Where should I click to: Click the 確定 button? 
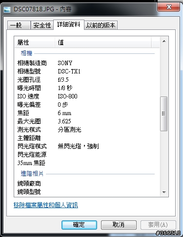[79, 225]
